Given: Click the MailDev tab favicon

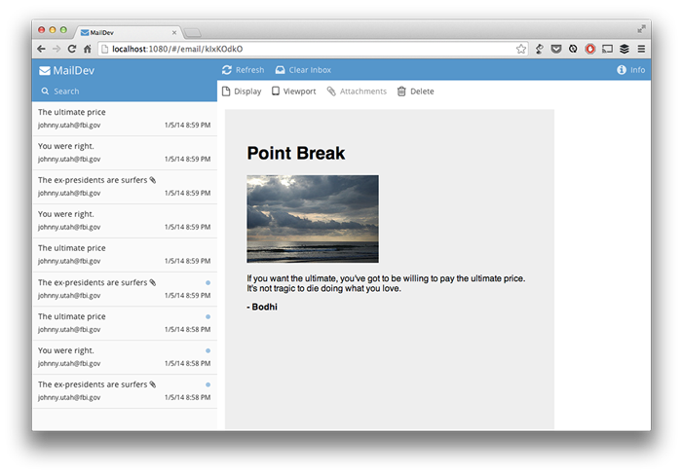Looking at the screenshot, I should pos(85,32).
